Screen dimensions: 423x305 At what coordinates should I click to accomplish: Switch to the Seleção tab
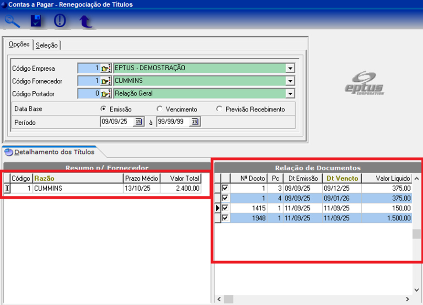pyautogui.click(x=47, y=45)
